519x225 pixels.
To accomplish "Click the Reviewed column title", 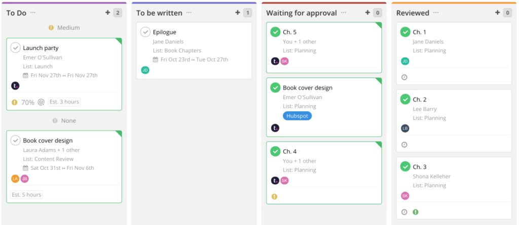I will coord(413,13).
